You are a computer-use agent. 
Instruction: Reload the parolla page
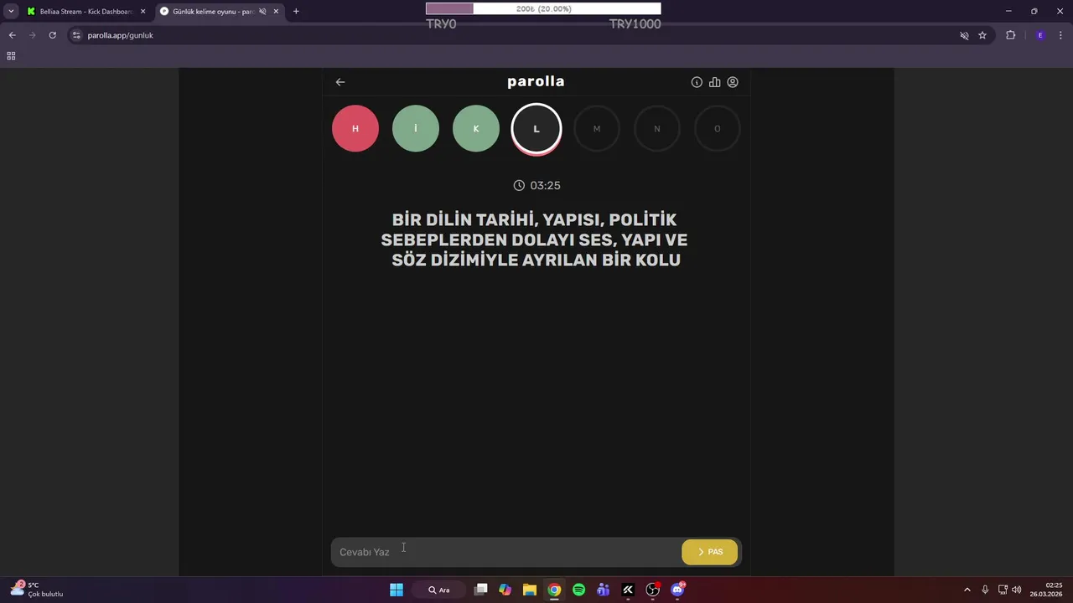click(x=52, y=35)
